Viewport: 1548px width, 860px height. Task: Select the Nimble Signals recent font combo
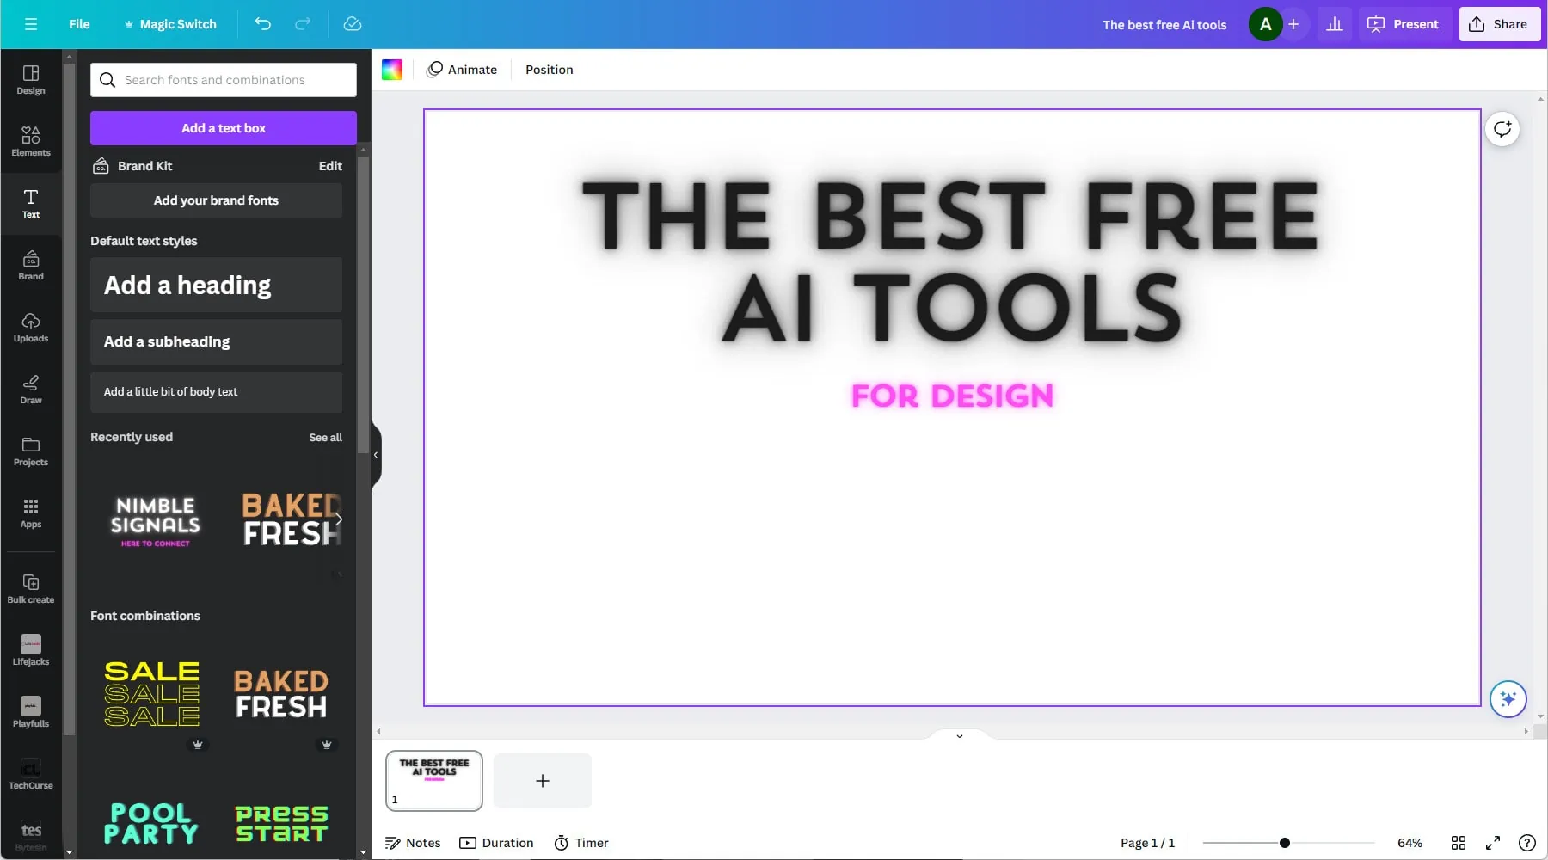(x=155, y=519)
